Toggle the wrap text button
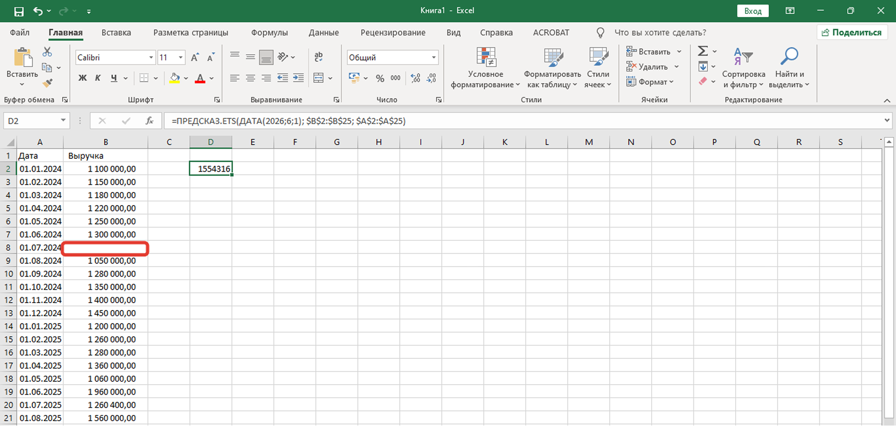 (x=319, y=57)
